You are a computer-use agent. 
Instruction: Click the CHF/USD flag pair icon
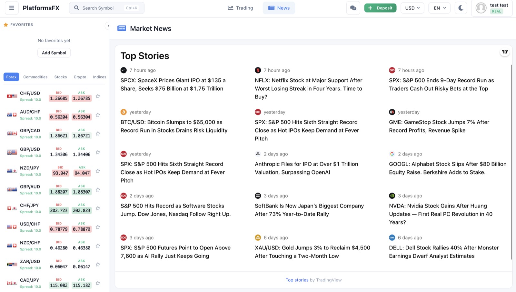(x=12, y=96)
